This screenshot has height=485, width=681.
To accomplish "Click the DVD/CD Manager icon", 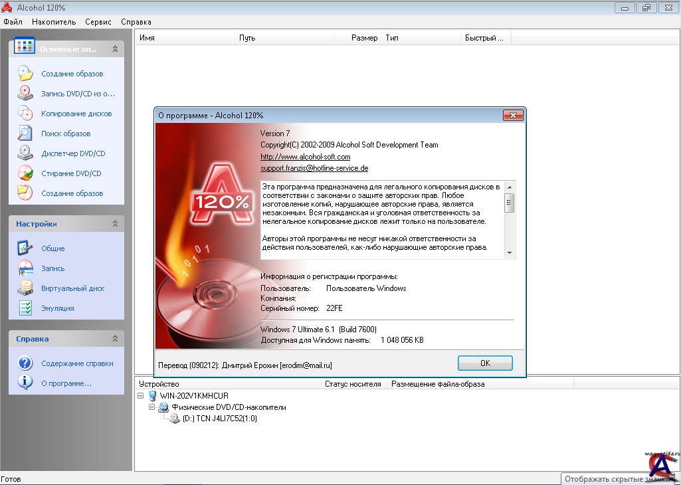I will [25, 153].
